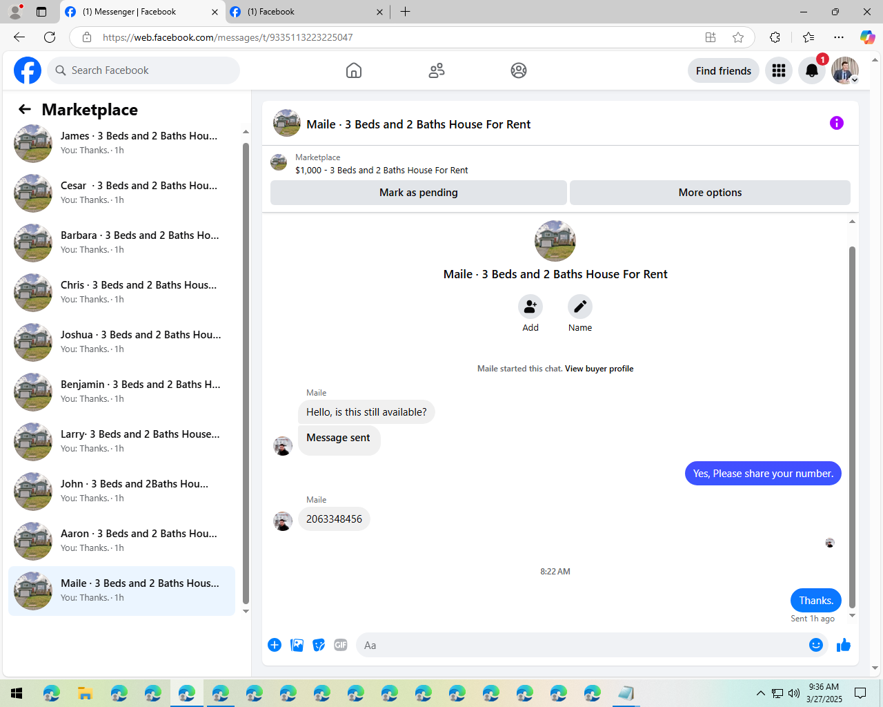The image size is (883, 707).
Task: Click the "Yes, Please share your number." message
Action: click(x=763, y=474)
